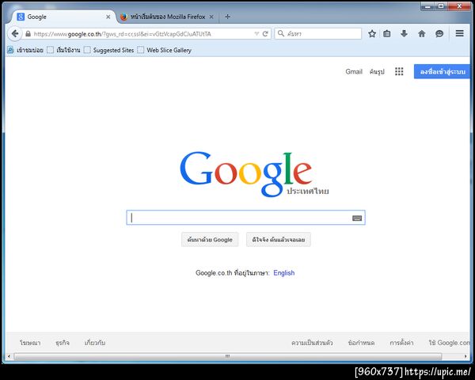Reload the page with refresh icon
The image size is (475, 380).
pos(265,33)
